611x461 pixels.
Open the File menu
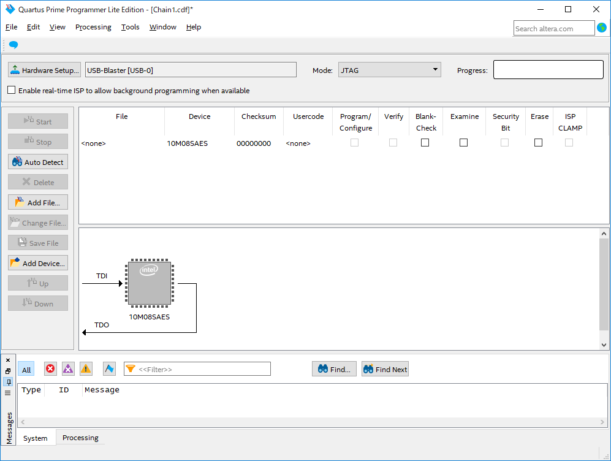point(11,27)
